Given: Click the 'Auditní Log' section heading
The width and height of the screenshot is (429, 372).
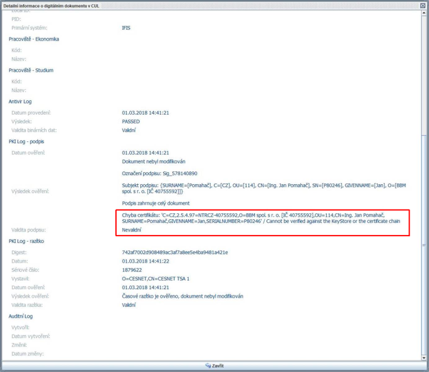Looking at the screenshot, I should (21, 316).
